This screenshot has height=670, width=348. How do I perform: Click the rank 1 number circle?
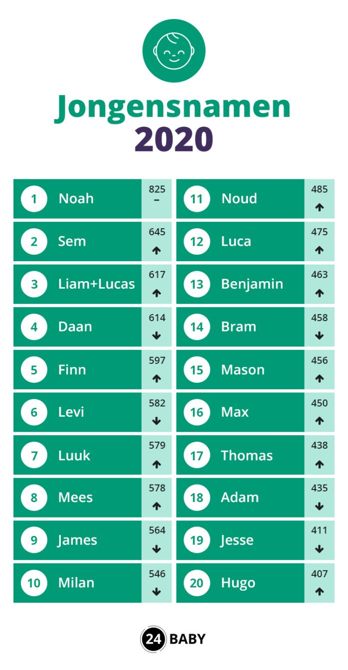click(x=34, y=199)
